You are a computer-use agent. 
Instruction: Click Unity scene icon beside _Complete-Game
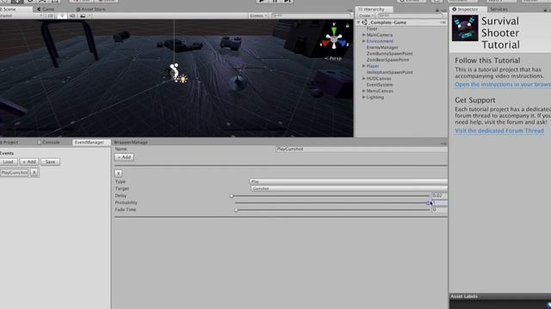364,22
